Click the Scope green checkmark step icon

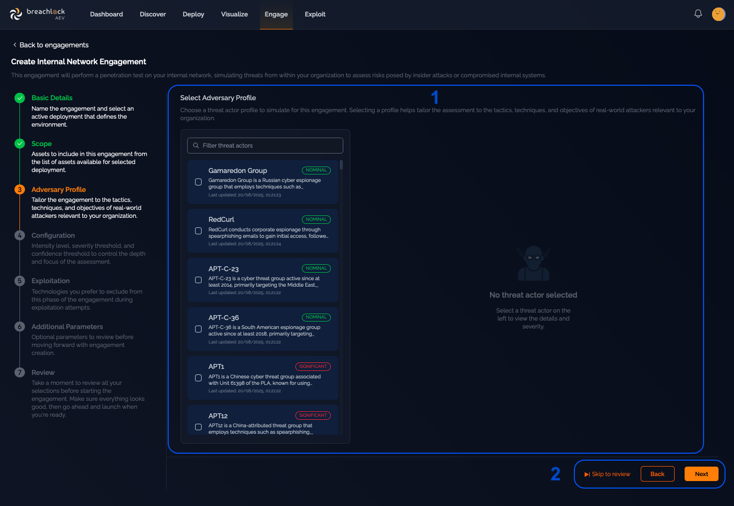tap(19, 144)
